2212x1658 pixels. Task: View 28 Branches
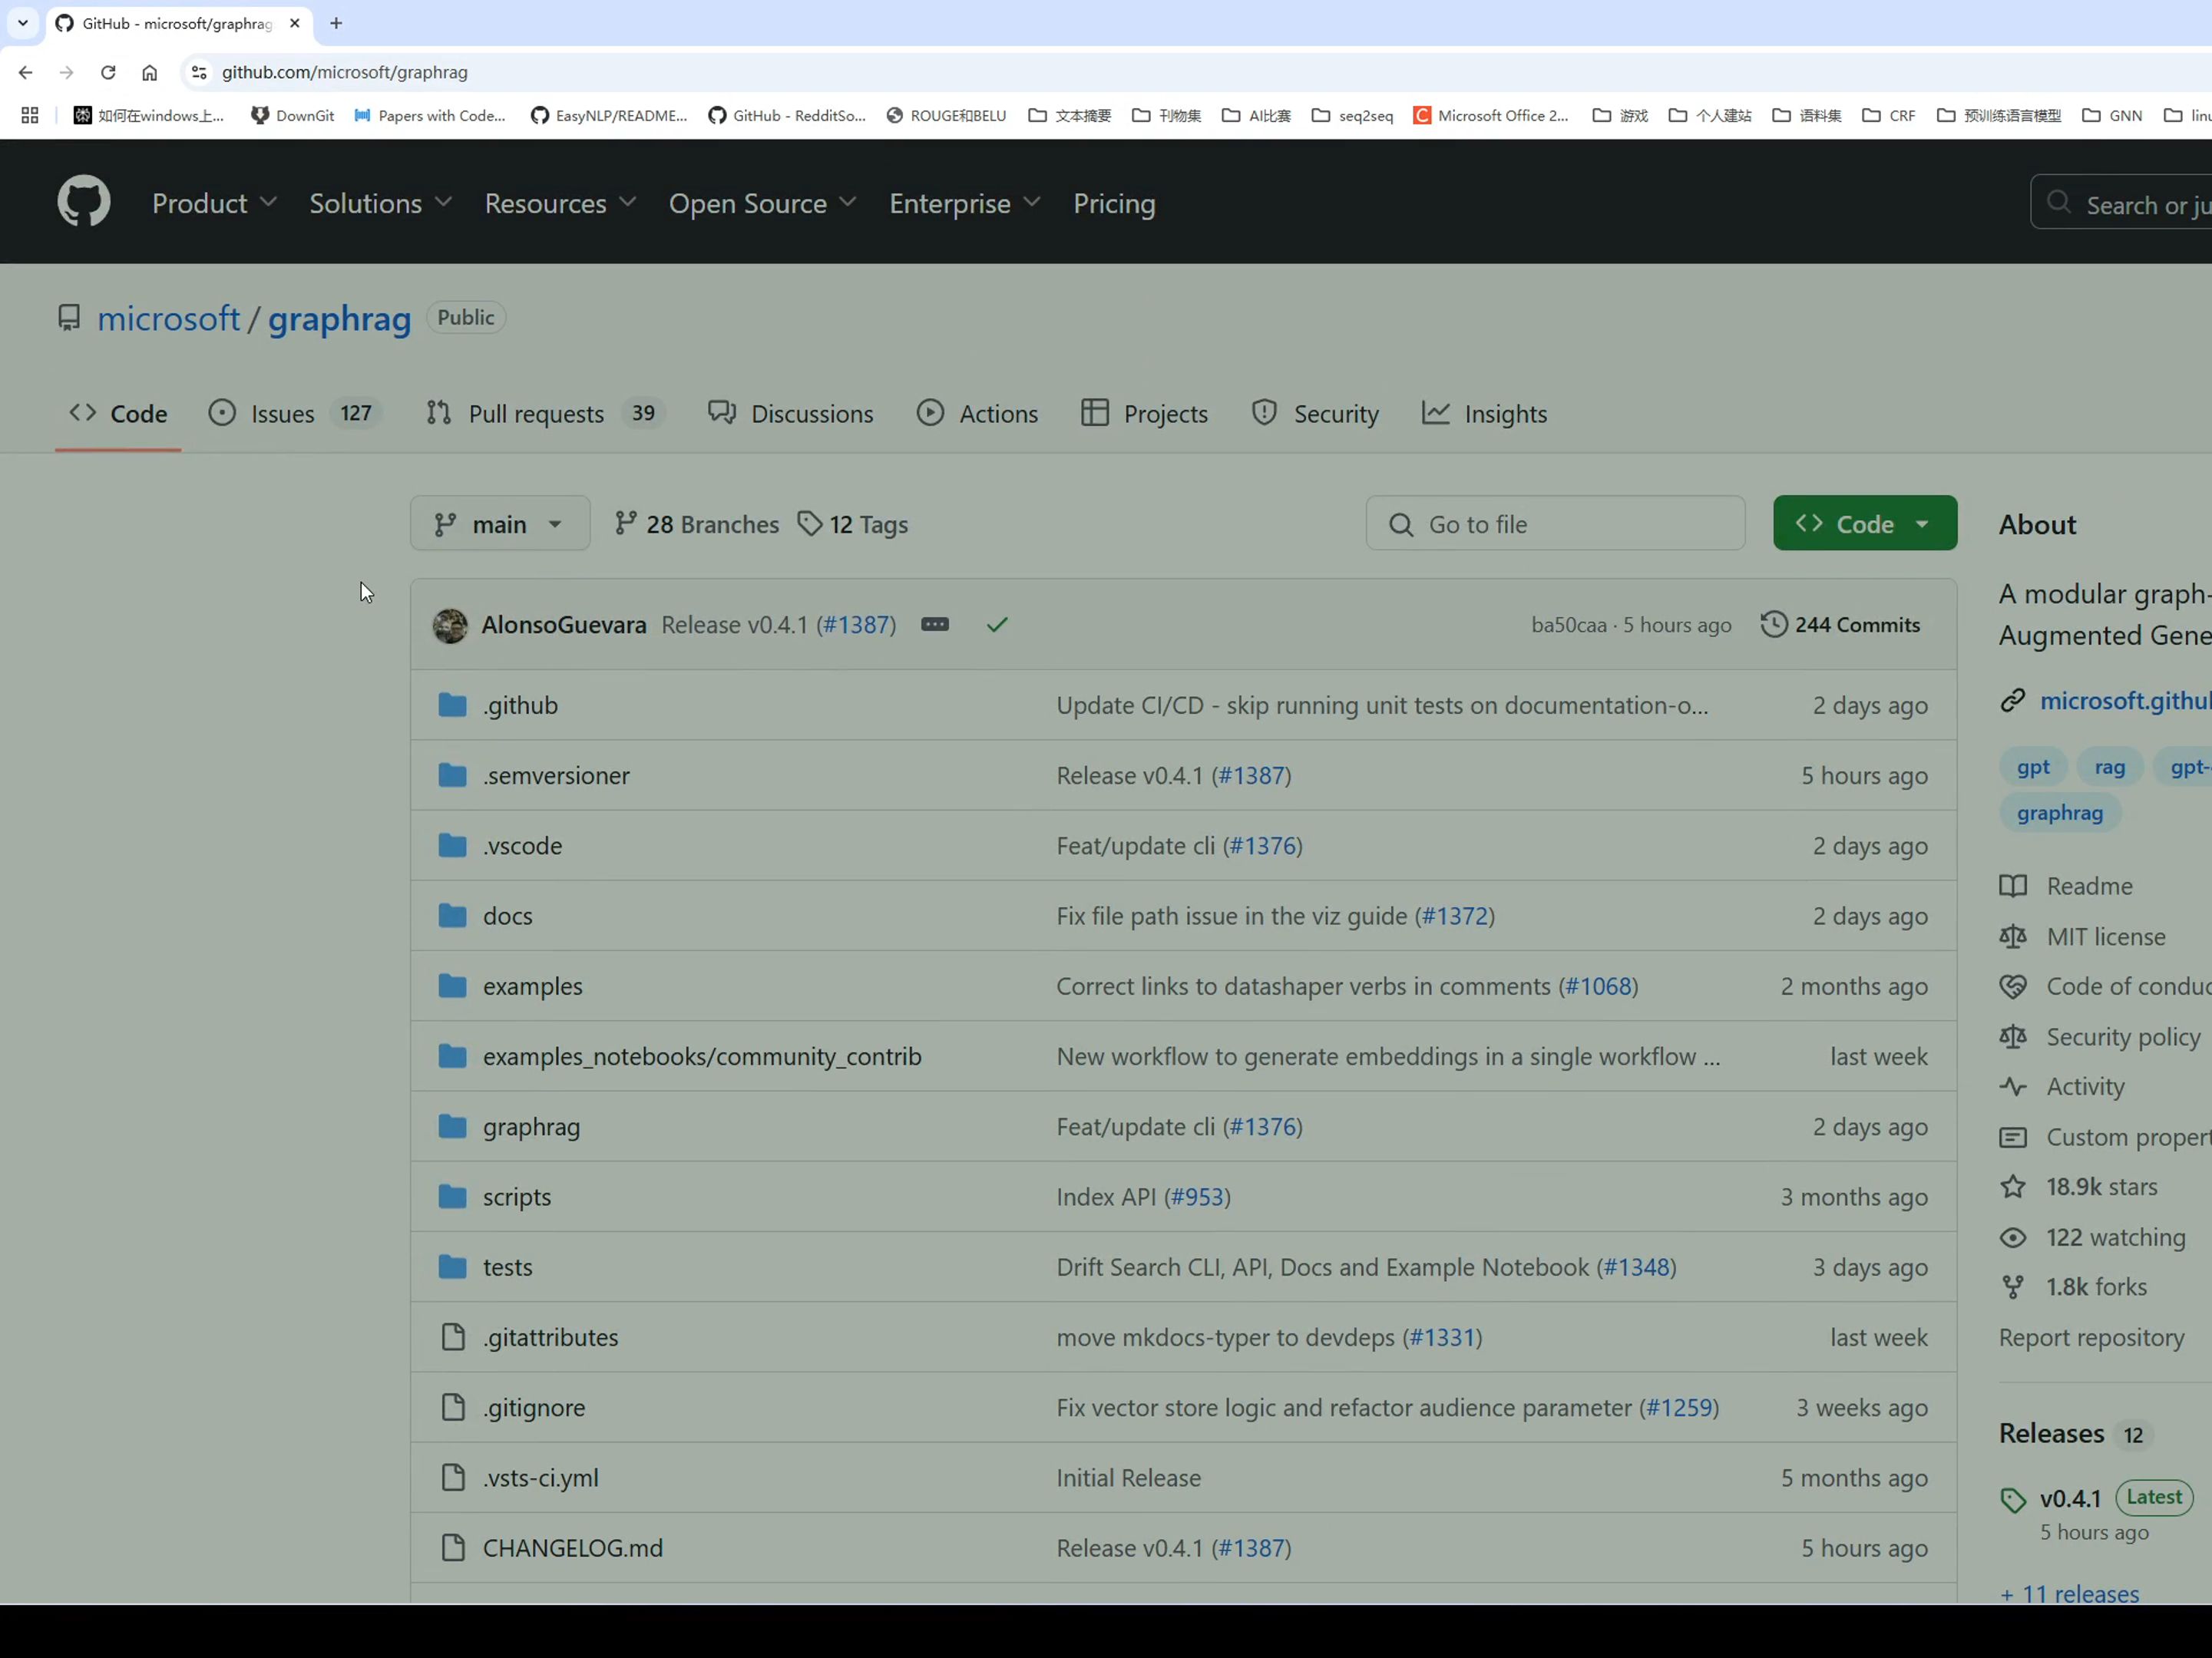point(696,524)
